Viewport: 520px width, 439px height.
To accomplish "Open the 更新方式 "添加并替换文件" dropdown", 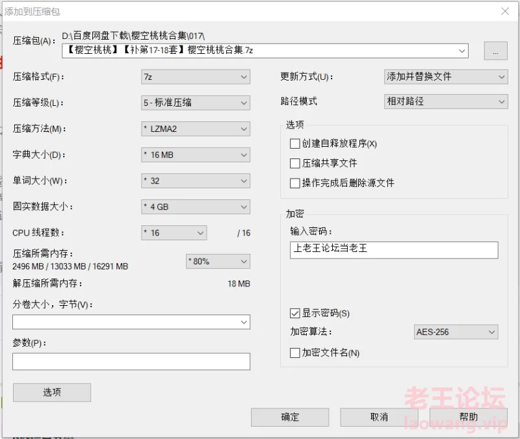I will 446,77.
